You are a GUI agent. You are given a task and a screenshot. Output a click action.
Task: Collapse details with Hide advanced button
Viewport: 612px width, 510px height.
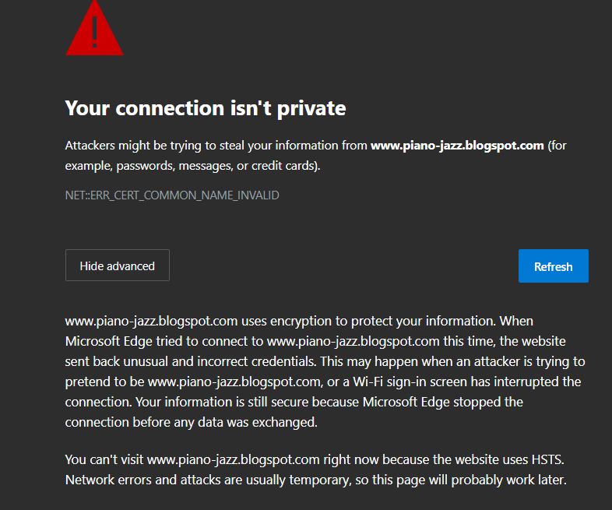[x=118, y=266]
